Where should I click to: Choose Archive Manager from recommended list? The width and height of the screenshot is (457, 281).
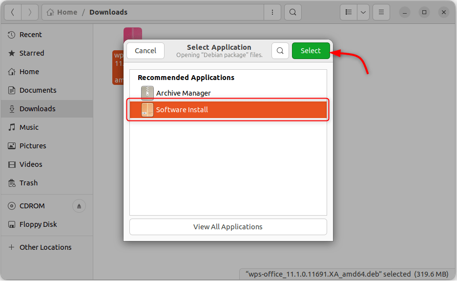(228, 93)
